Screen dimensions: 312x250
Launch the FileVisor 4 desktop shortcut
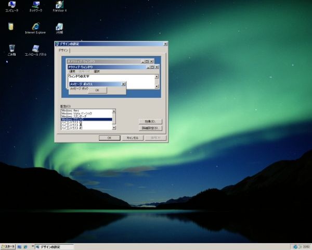click(60, 5)
